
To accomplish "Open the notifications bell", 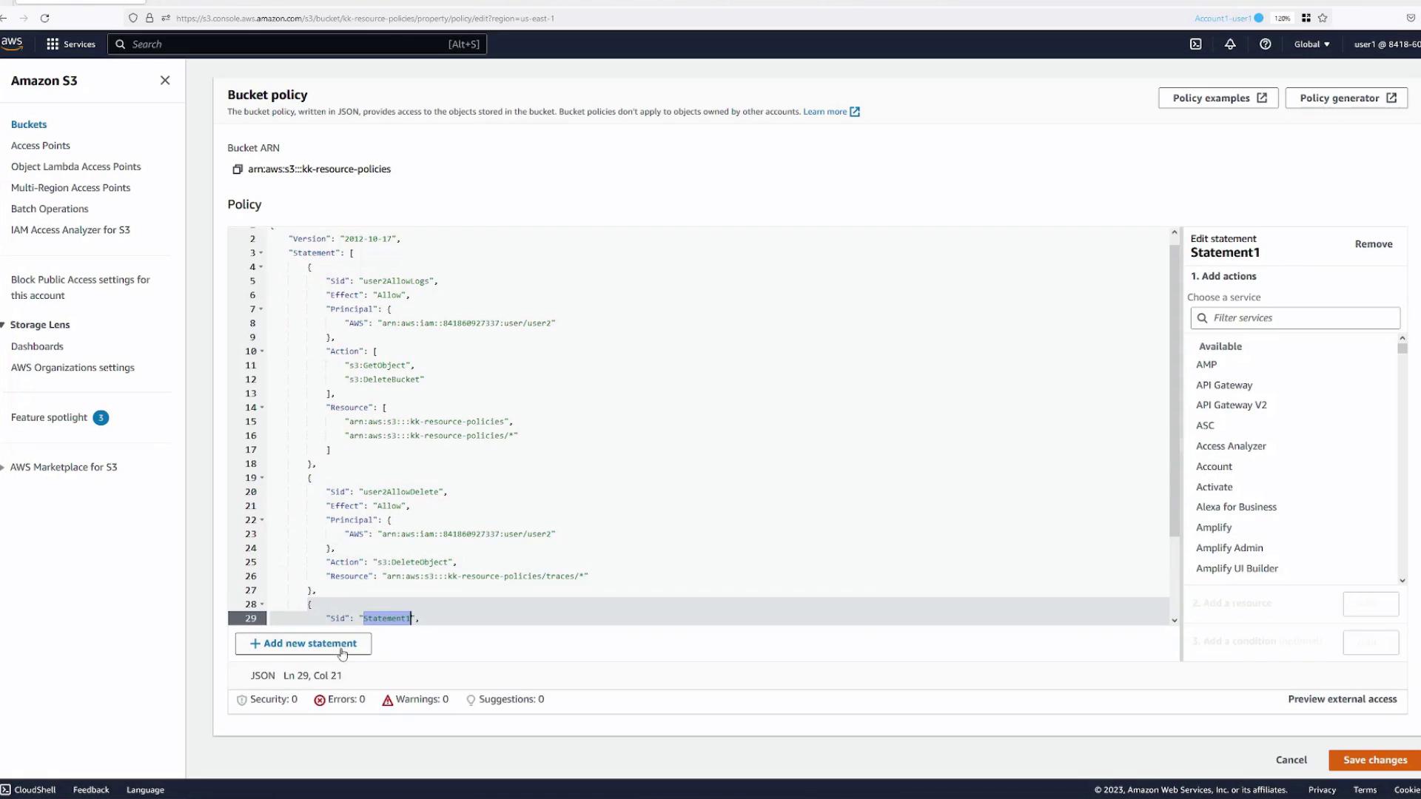I will tap(1230, 44).
